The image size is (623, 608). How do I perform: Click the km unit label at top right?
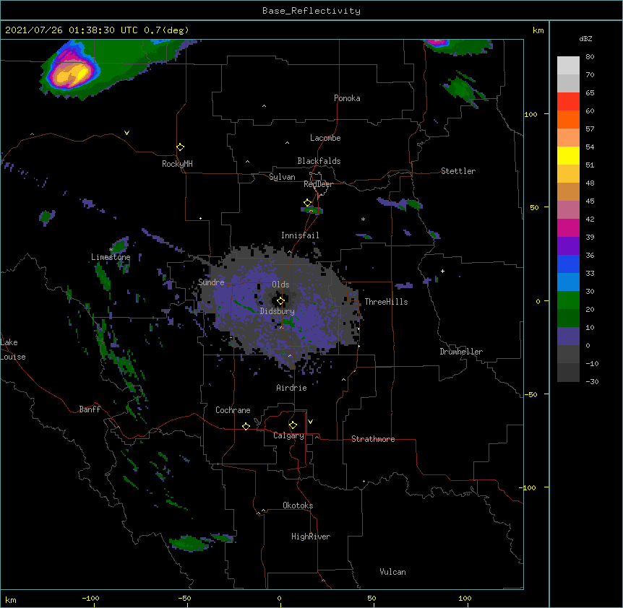(x=538, y=30)
